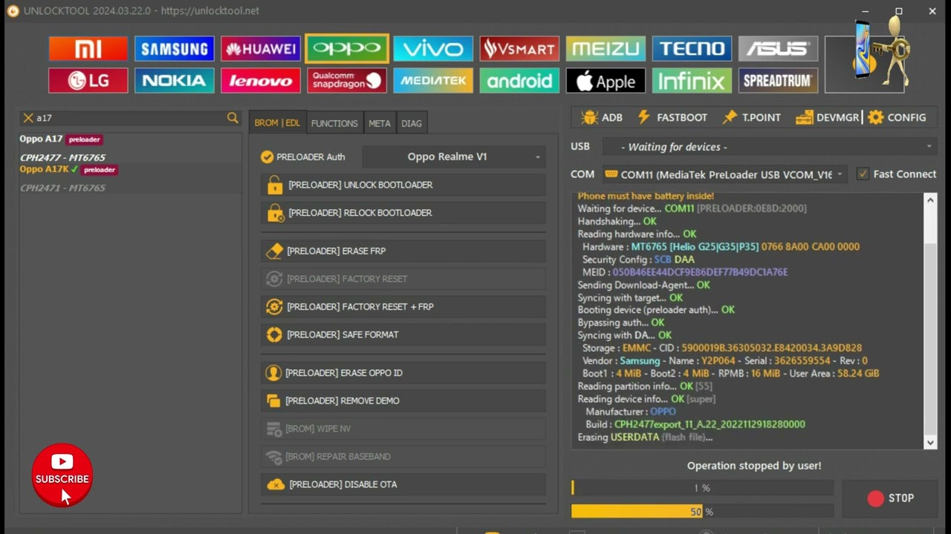Viewport: 951px width, 534px height.
Task: Switch to the FUNCTIONS tab
Action: (x=334, y=123)
